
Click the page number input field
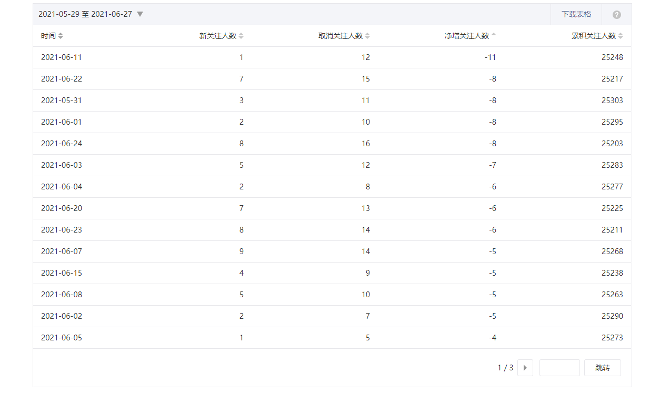click(x=559, y=368)
